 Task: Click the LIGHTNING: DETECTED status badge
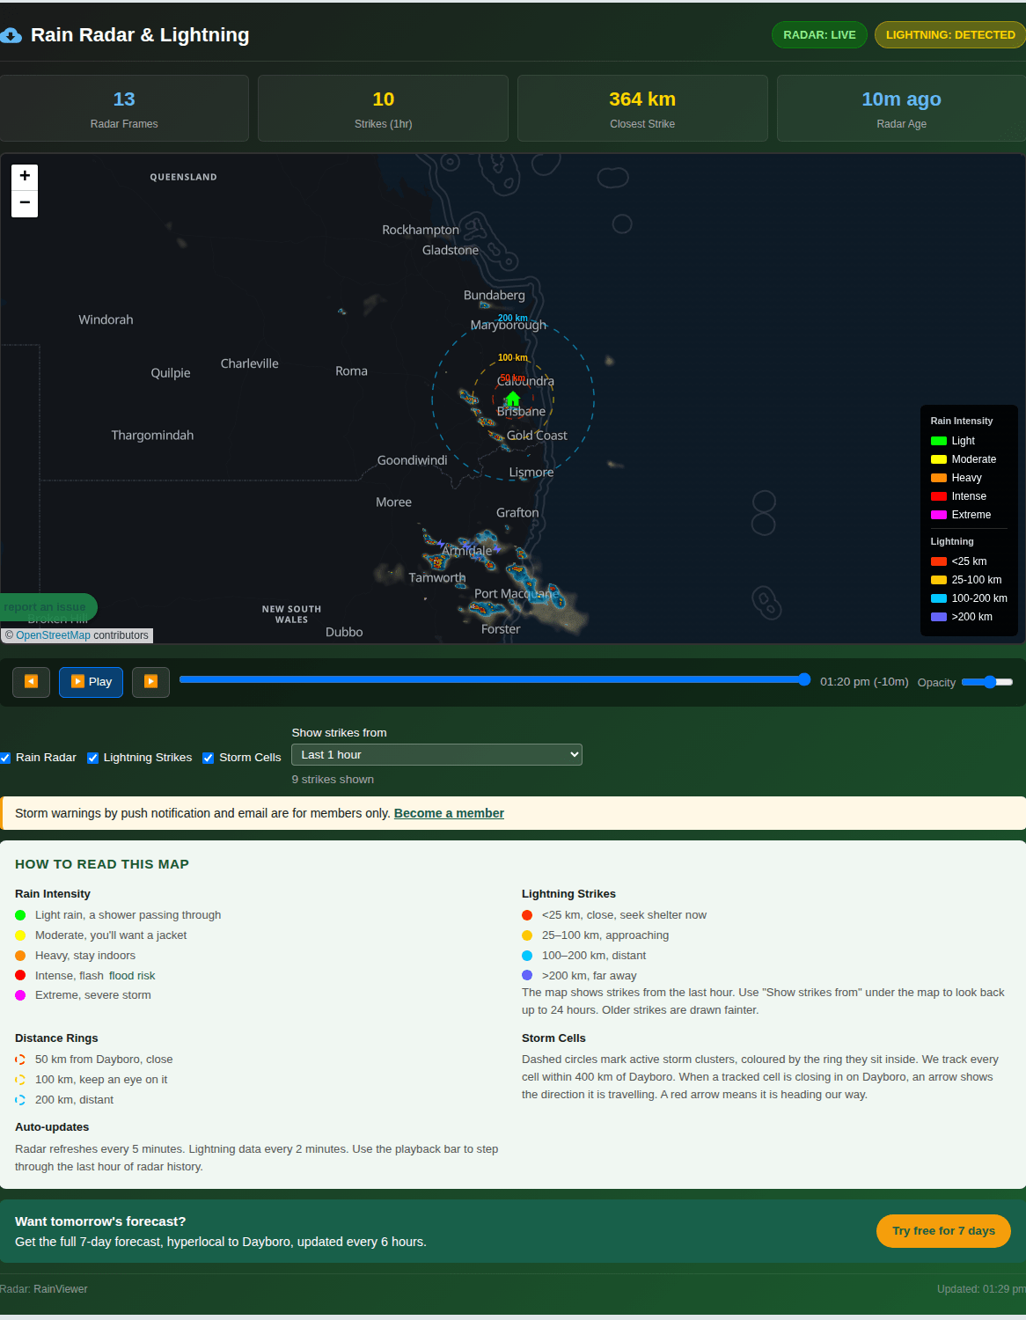950,35
